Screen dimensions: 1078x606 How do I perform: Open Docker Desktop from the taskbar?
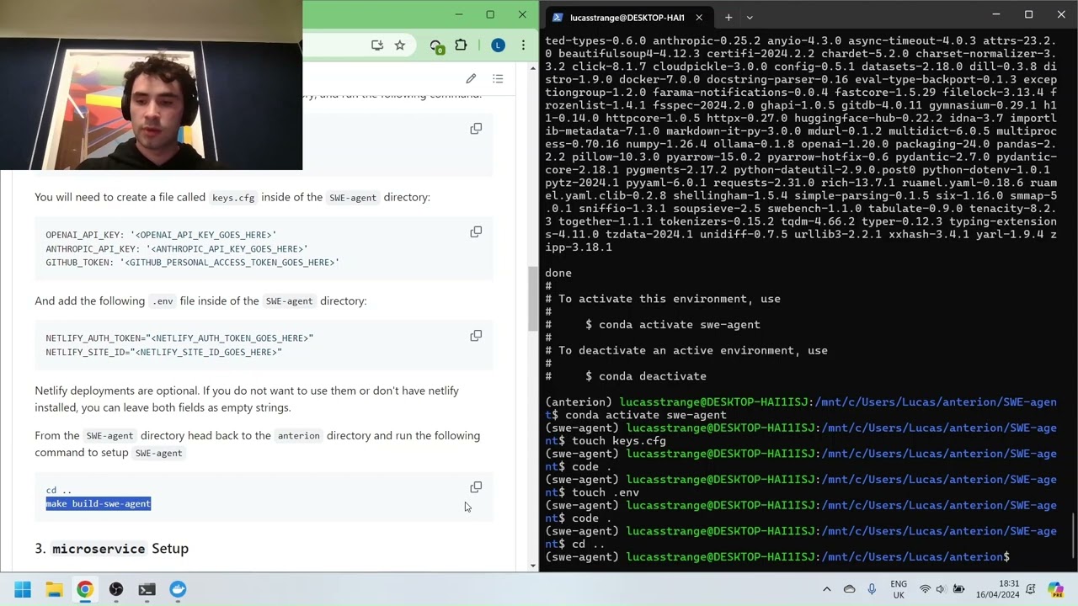tap(179, 589)
